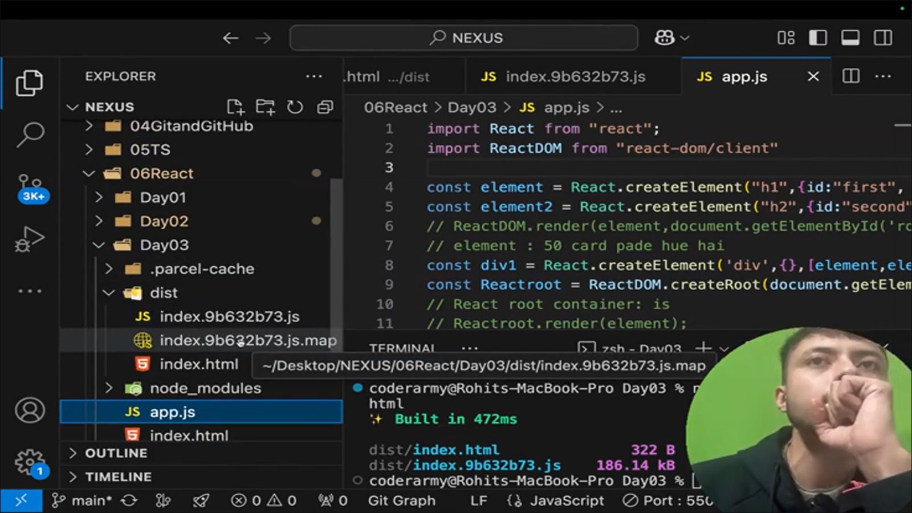Collapse the dist folder
This screenshot has height=513, width=912.
pos(164,293)
